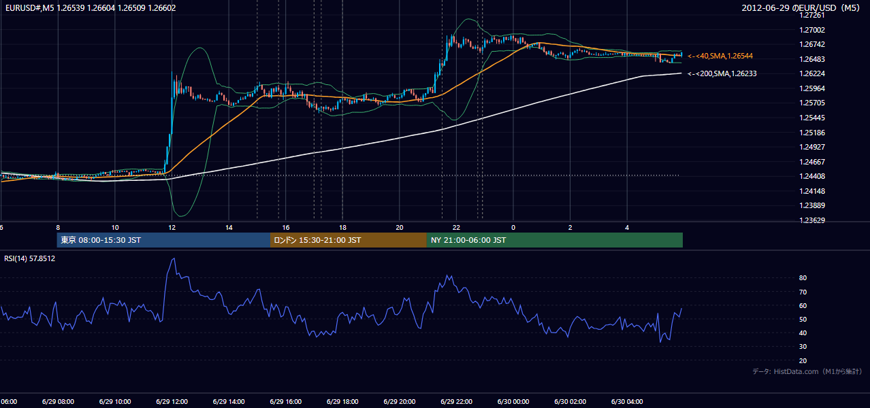Click hour marker 10 under the price chart
The height and width of the screenshot is (408, 870).
point(115,227)
